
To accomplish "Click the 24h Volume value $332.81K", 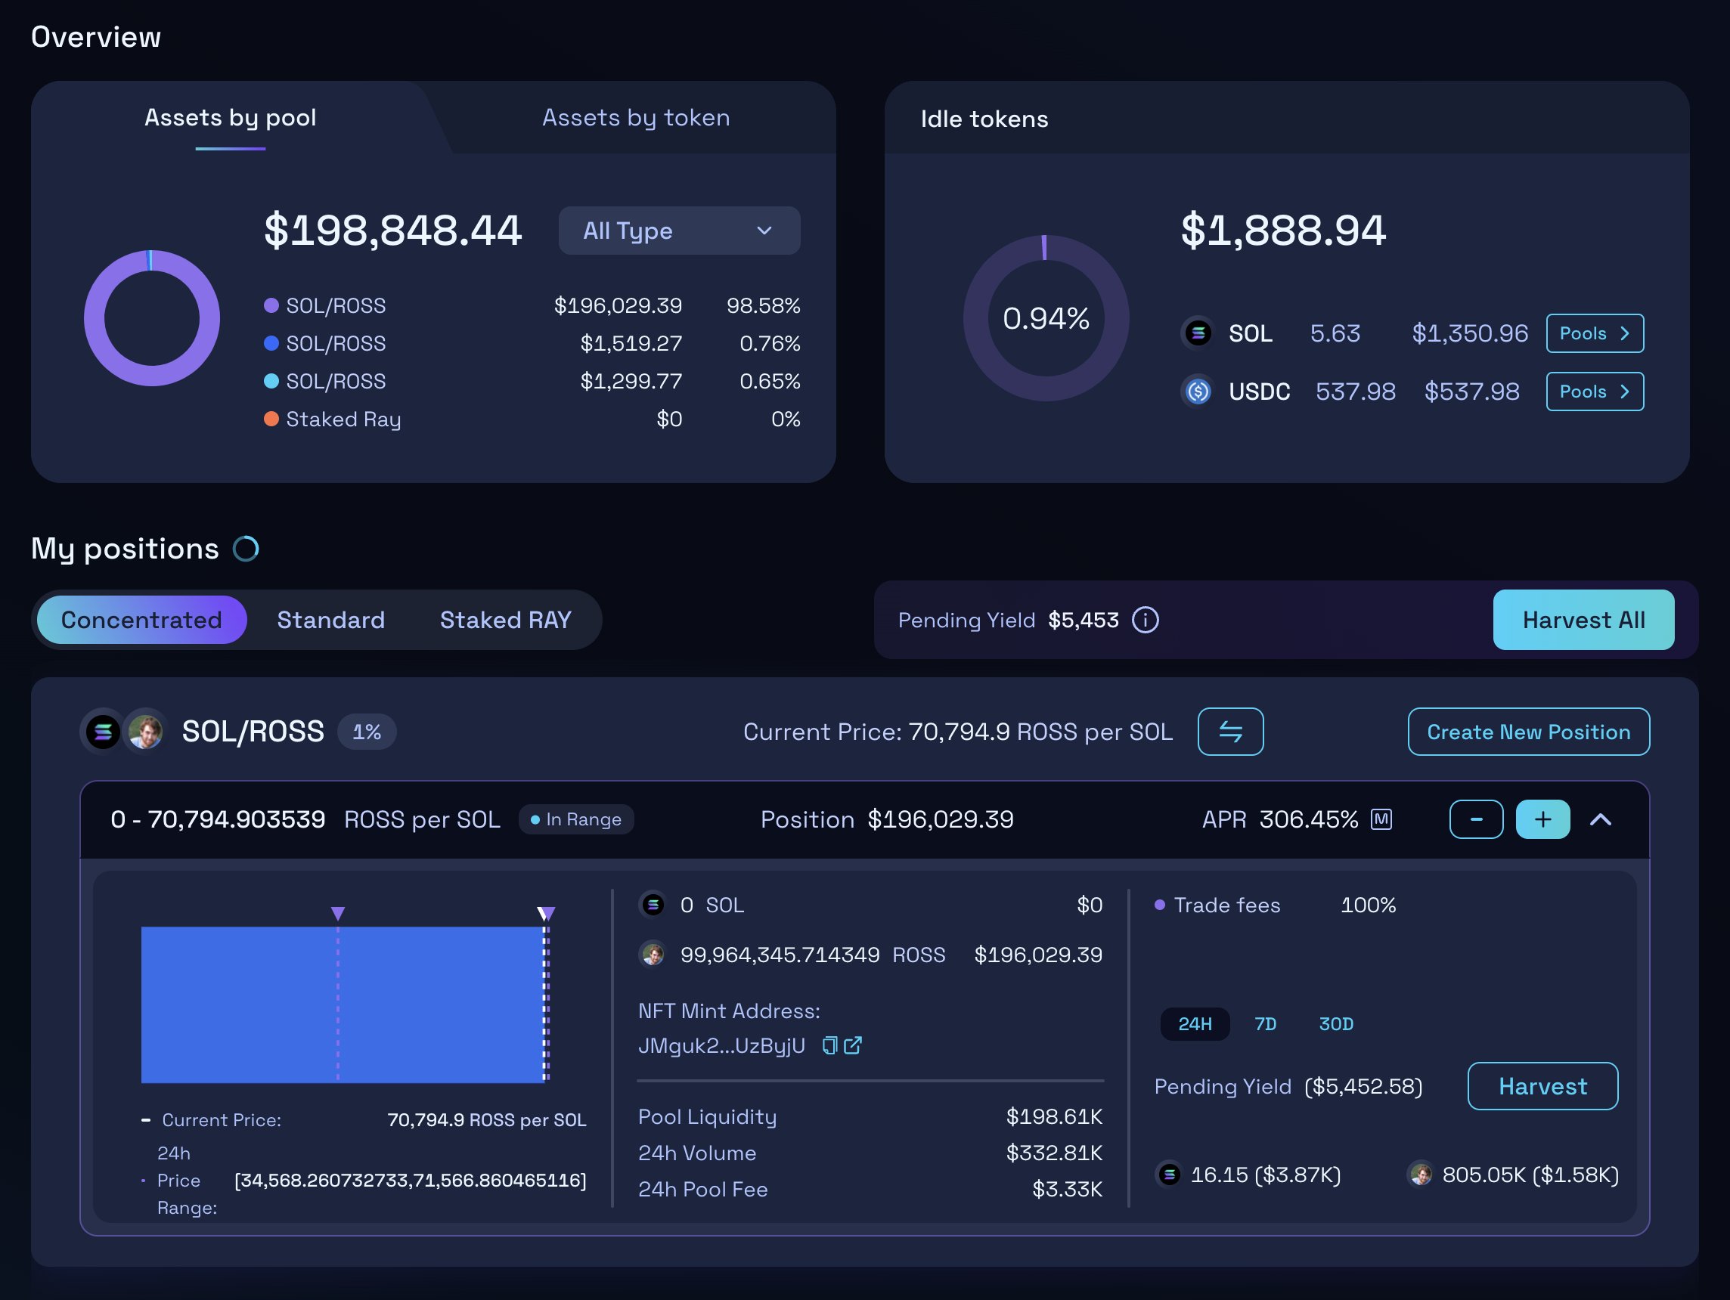I will coord(1053,1153).
